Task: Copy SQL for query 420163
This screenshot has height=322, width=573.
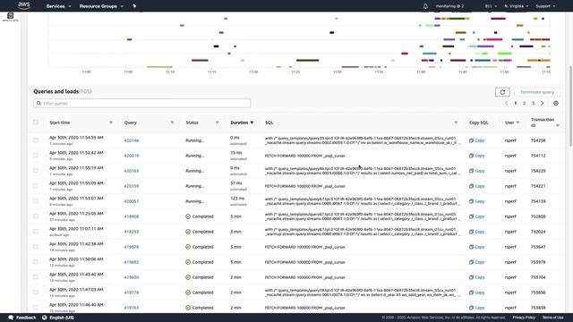Action: tap(477, 171)
